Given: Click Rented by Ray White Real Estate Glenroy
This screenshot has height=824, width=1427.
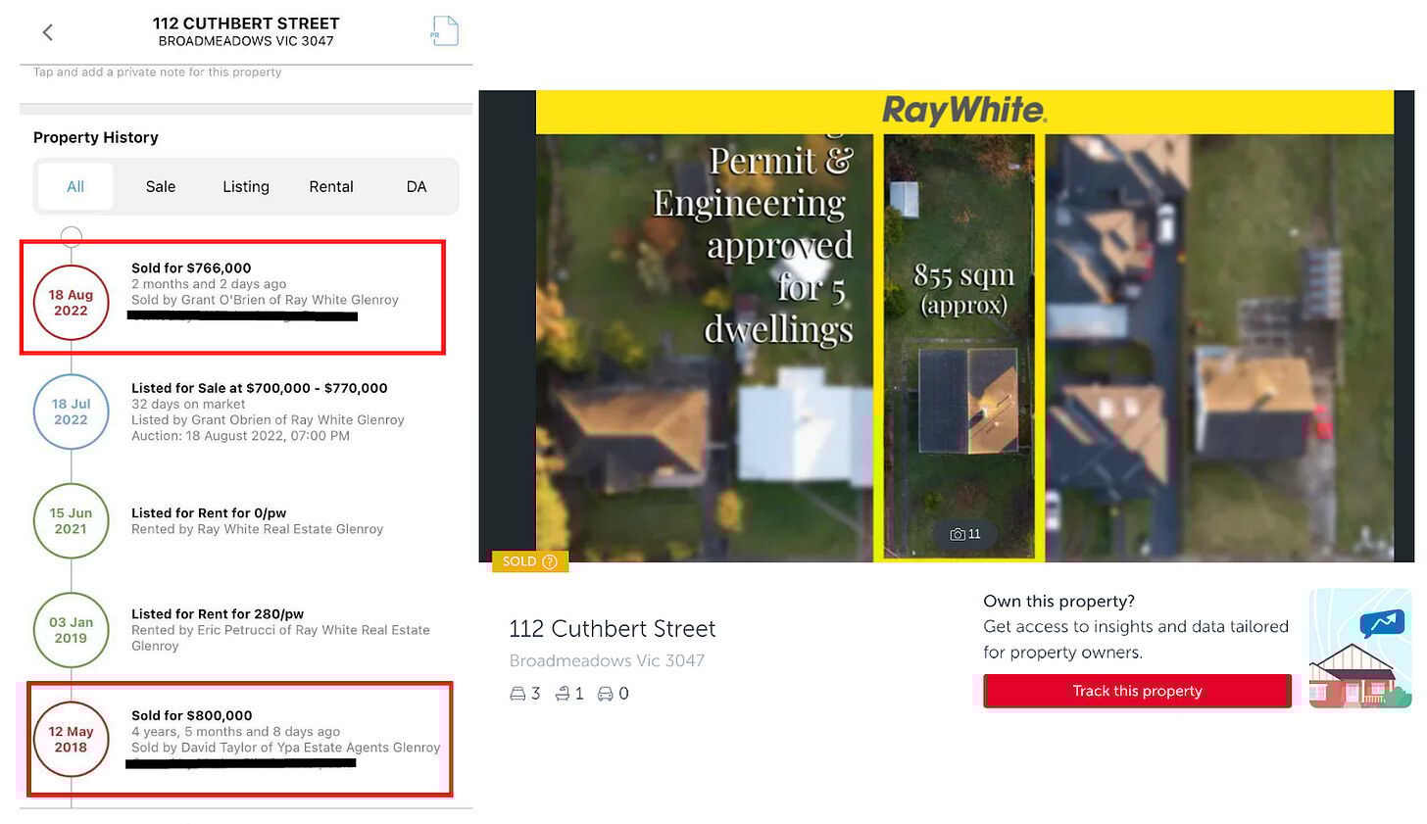Looking at the screenshot, I should [257, 529].
